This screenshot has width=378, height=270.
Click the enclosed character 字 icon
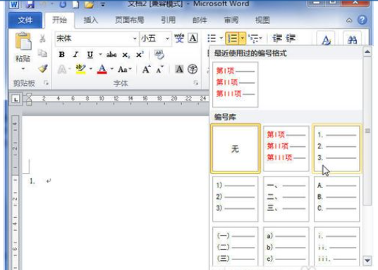click(x=193, y=69)
